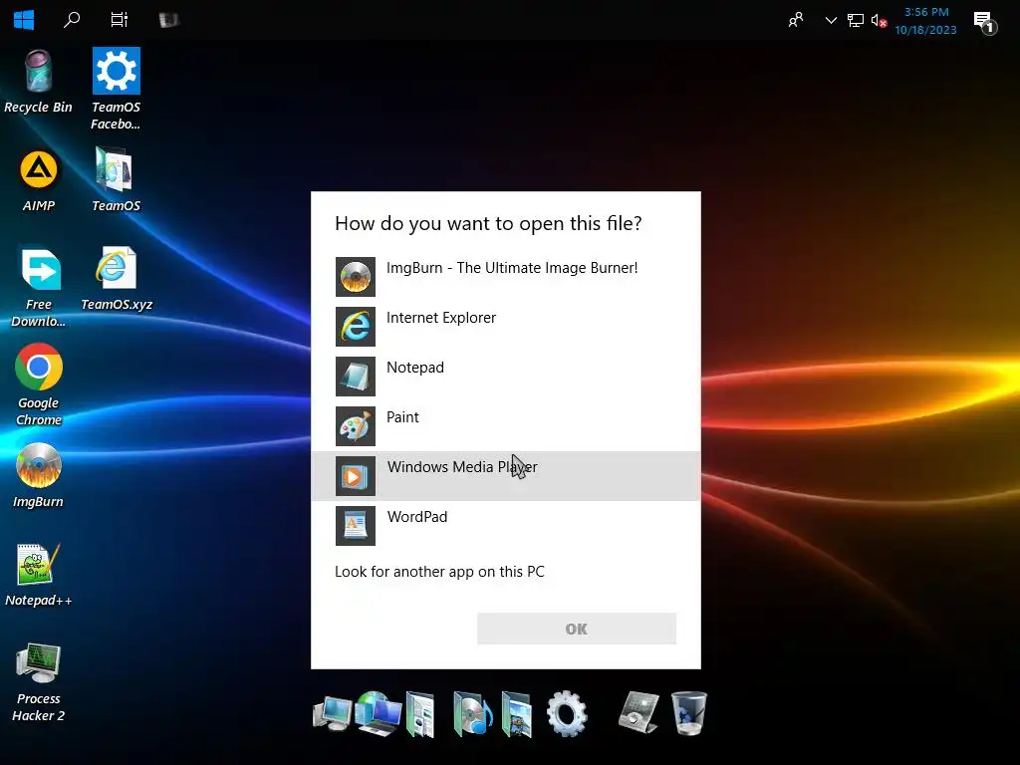The image size is (1020, 765).
Task: Open network status tray icon
Action: (856, 20)
